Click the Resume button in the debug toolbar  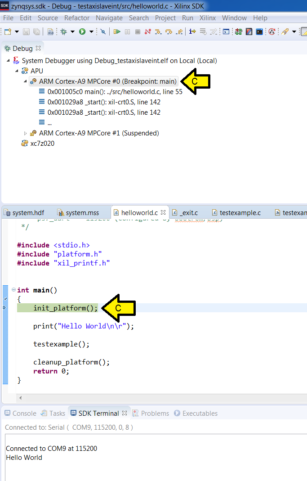click(x=117, y=32)
